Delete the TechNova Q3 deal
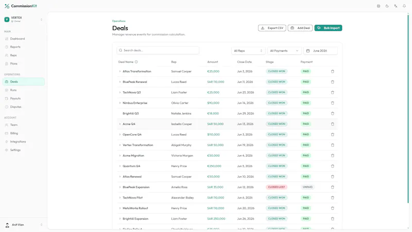412x232 pixels. coord(332,92)
